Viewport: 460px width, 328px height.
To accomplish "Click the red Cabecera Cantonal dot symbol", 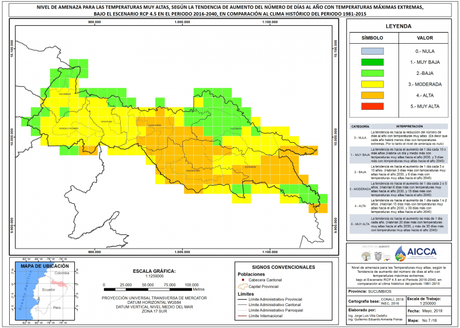I will (243, 280).
